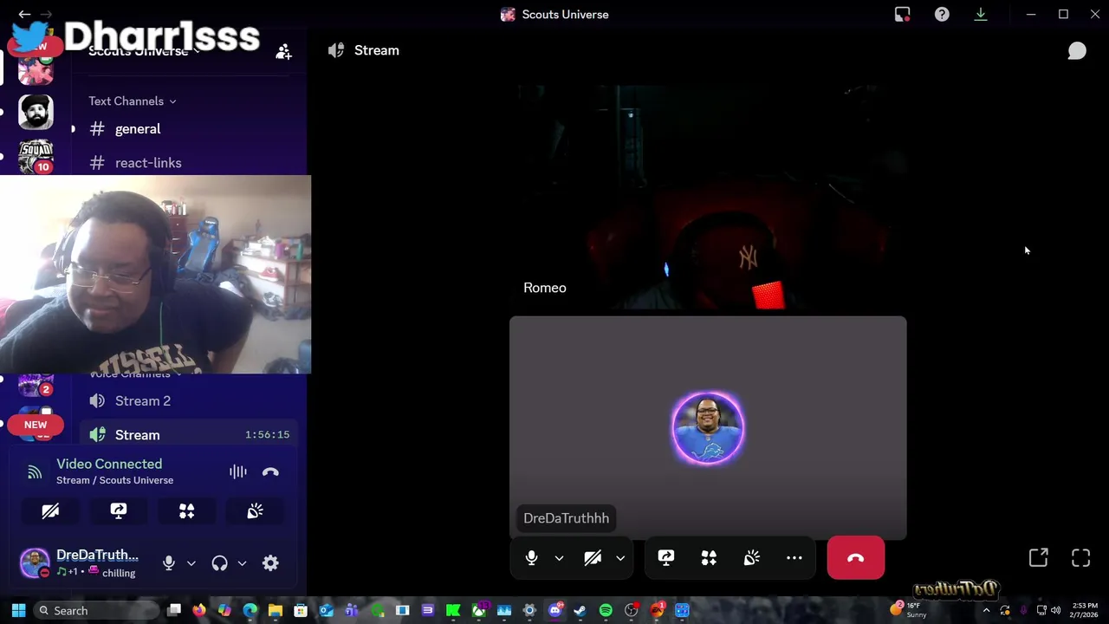Image resolution: width=1109 pixels, height=624 pixels.
Task: Go back with the left arrow icon
Action: [24, 14]
